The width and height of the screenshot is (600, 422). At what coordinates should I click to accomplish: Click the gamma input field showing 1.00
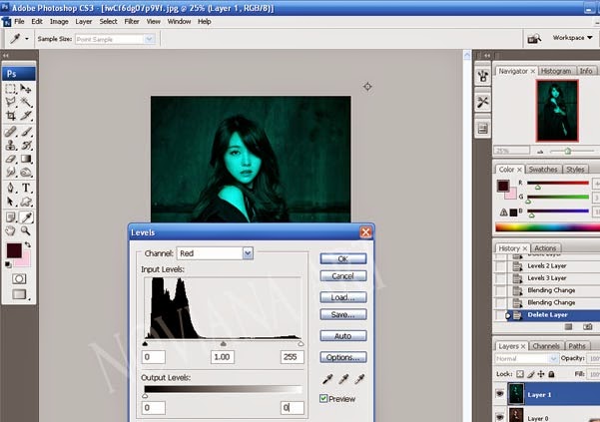click(223, 357)
